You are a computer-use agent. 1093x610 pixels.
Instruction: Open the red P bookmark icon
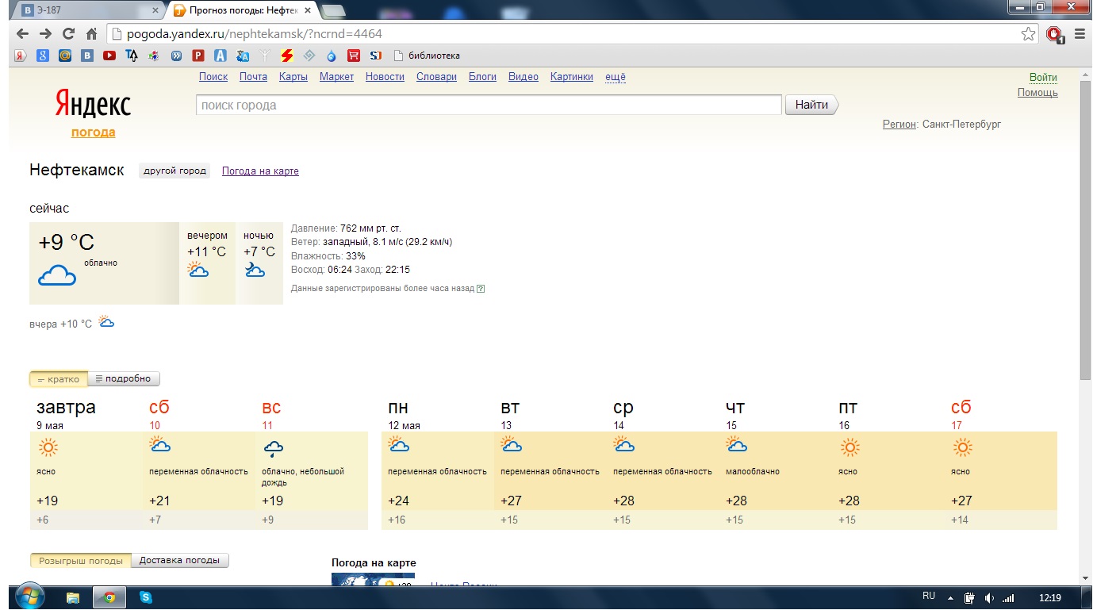point(198,56)
